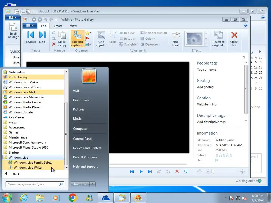Collapse the Windows Live folder
This screenshot has width=271, height=203.
(x=33, y=158)
